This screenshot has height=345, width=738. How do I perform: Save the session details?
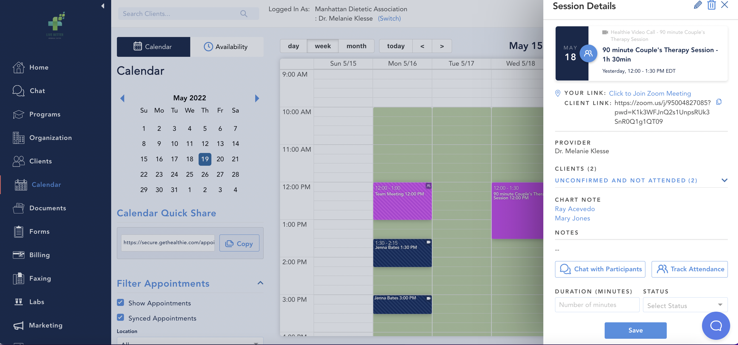635,330
